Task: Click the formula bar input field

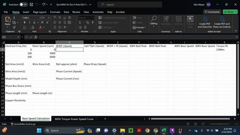Action: point(137,37)
